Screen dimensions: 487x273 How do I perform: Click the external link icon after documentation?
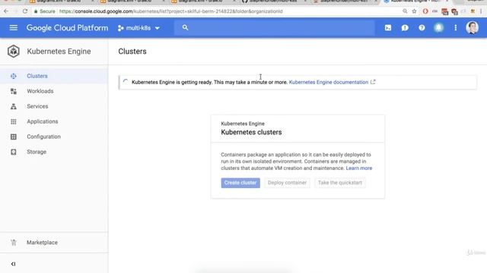(373, 82)
